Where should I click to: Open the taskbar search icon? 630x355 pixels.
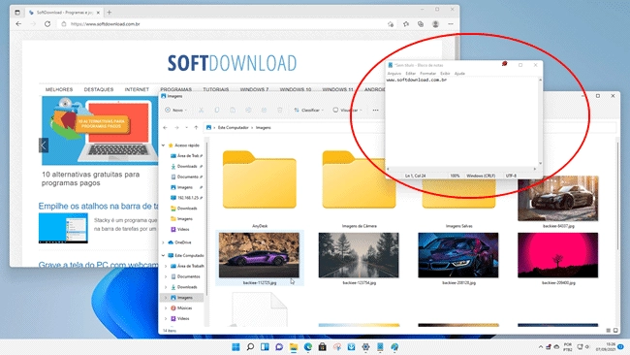click(250, 347)
